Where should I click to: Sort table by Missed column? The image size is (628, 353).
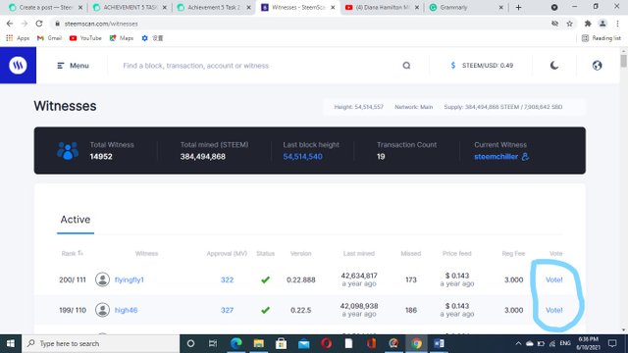[x=411, y=253]
